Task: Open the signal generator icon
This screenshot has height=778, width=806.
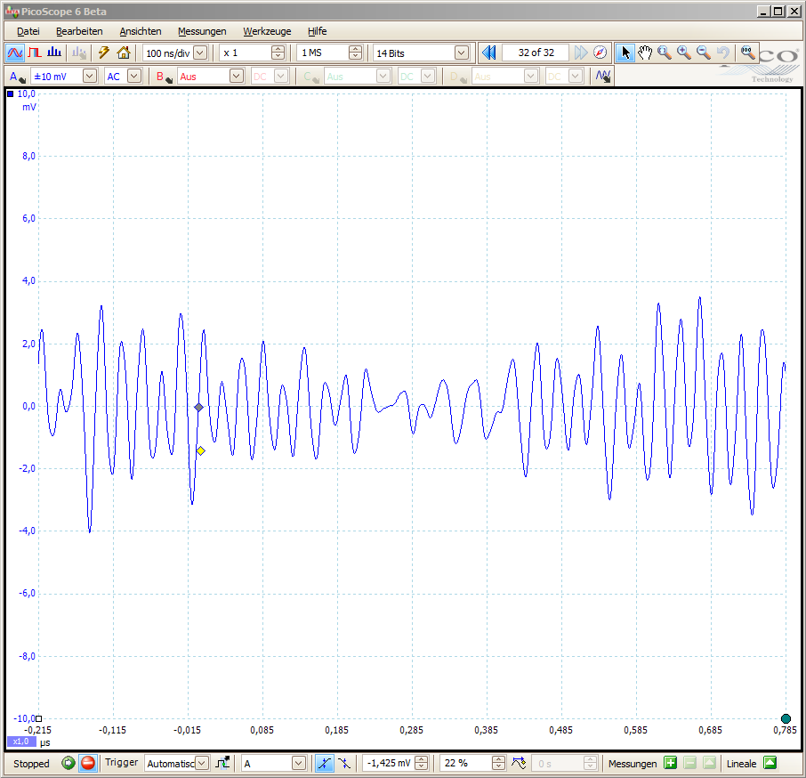Action: (603, 77)
